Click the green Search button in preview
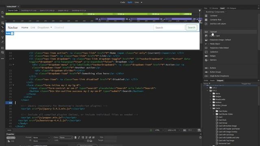Viewport: 260px width, 146px height. click(x=191, y=28)
